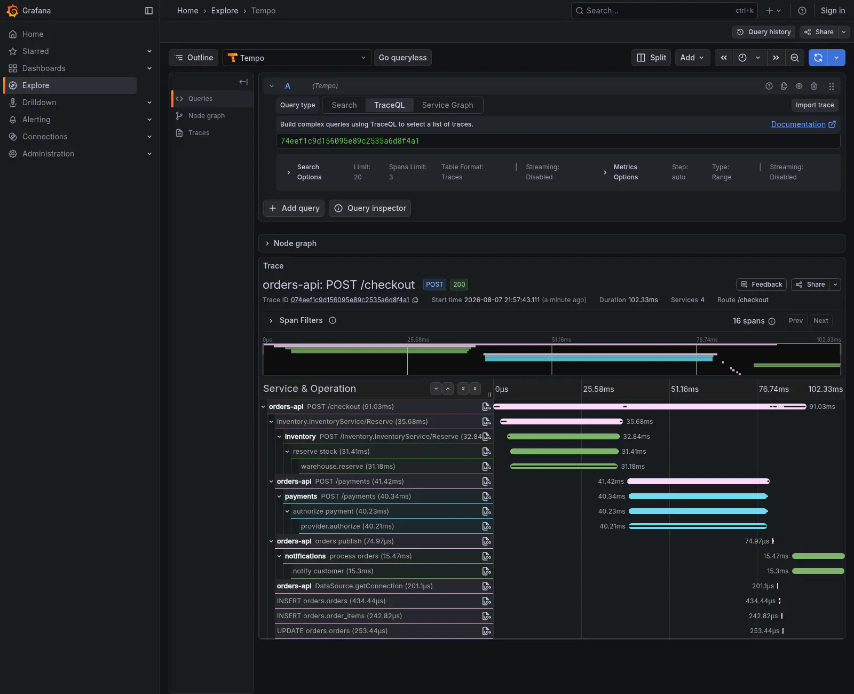
Task: Open logs for provider.authorize span
Action: pyautogui.click(x=486, y=526)
